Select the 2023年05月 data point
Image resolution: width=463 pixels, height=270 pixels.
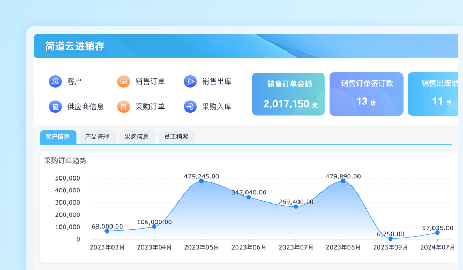[201, 181]
